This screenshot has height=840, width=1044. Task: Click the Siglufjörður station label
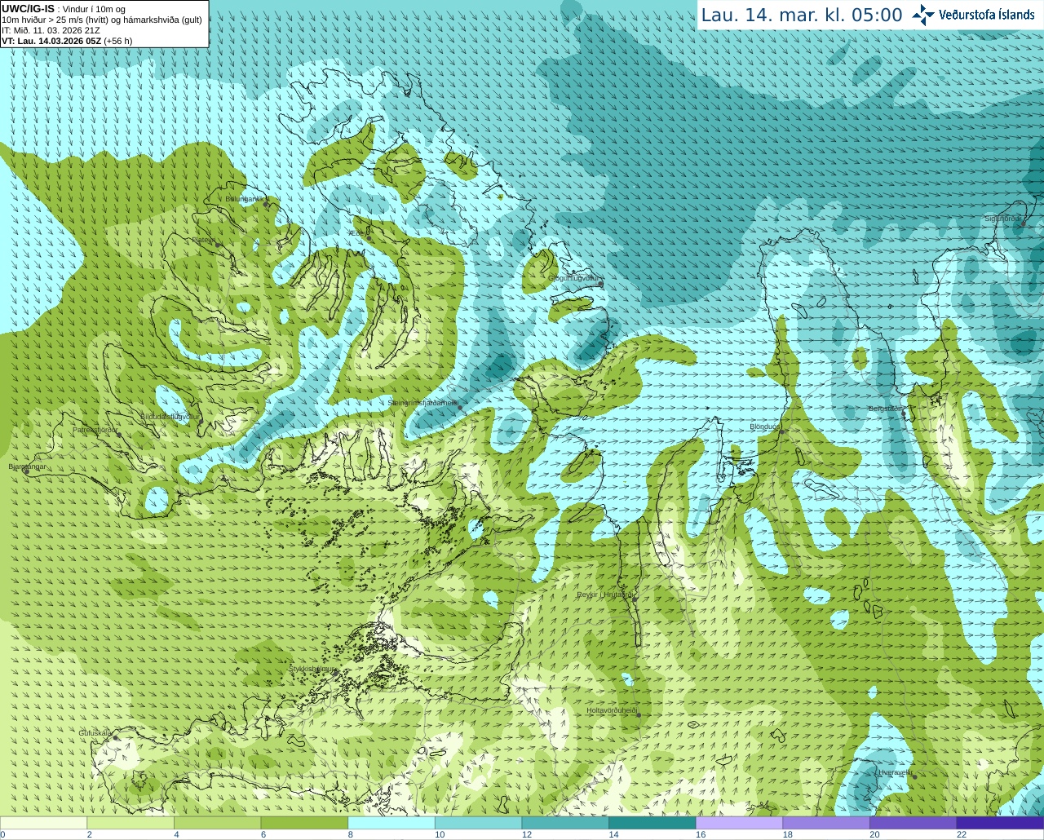1003,219
